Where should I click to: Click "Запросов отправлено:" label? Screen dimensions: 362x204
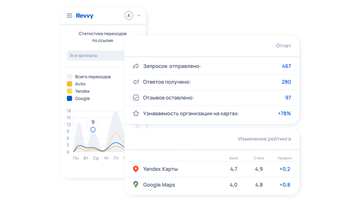pos(172,66)
